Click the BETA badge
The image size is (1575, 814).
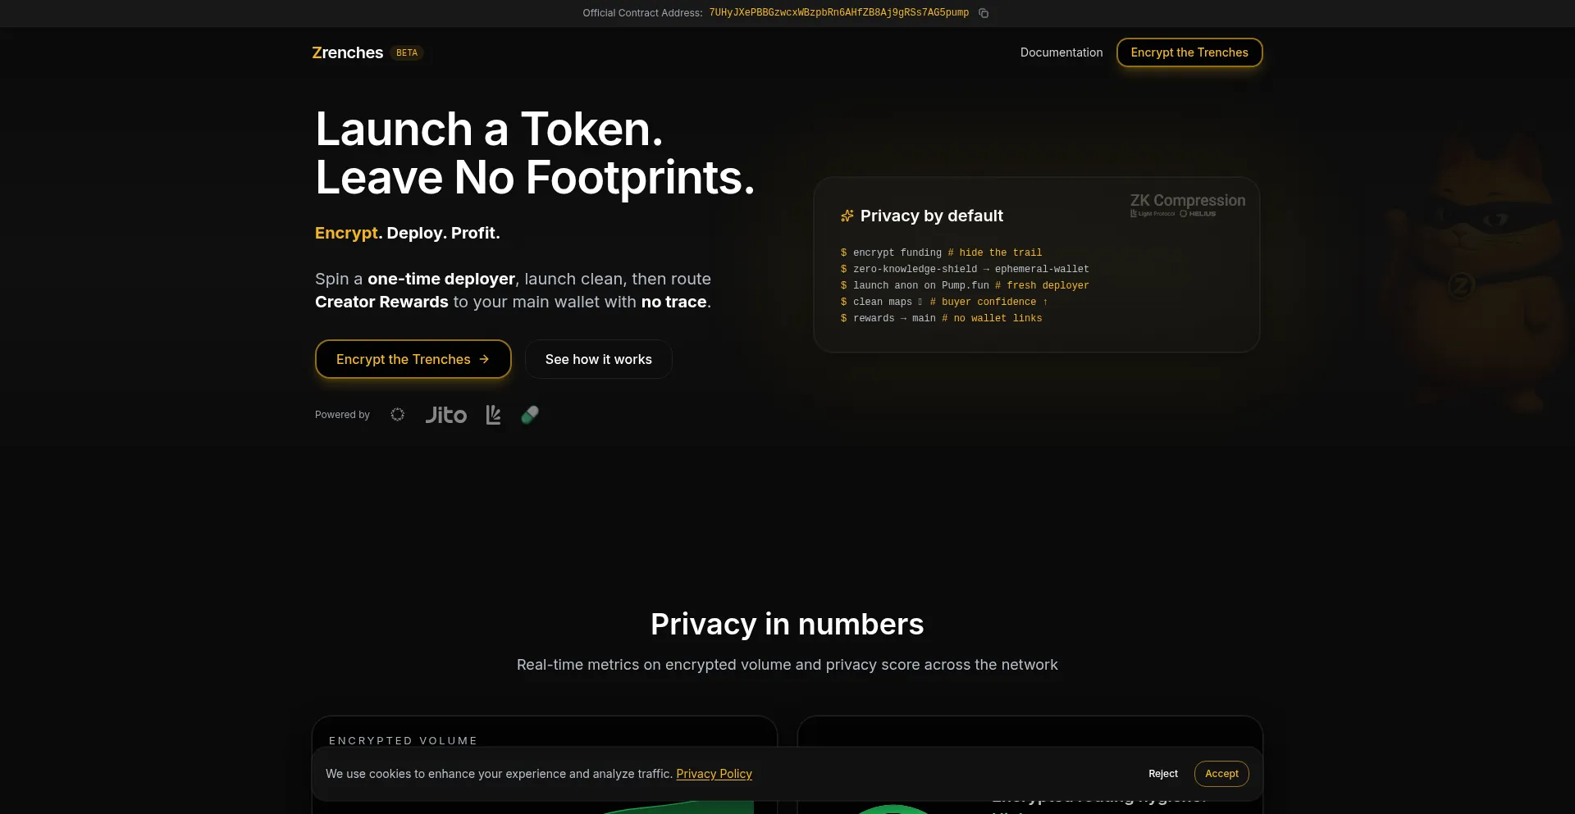pos(407,52)
